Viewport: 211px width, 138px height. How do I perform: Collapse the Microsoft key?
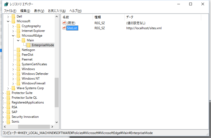pyautogui.click(x=8, y=21)
